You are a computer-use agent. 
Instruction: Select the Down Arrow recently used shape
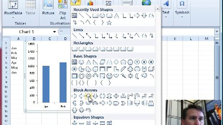(144, 15)
